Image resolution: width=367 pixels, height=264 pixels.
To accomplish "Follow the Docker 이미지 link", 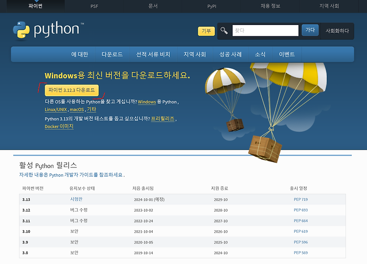I will point(59,126).
